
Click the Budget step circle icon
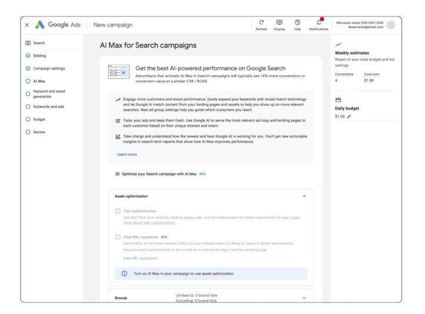click(28, 119)
